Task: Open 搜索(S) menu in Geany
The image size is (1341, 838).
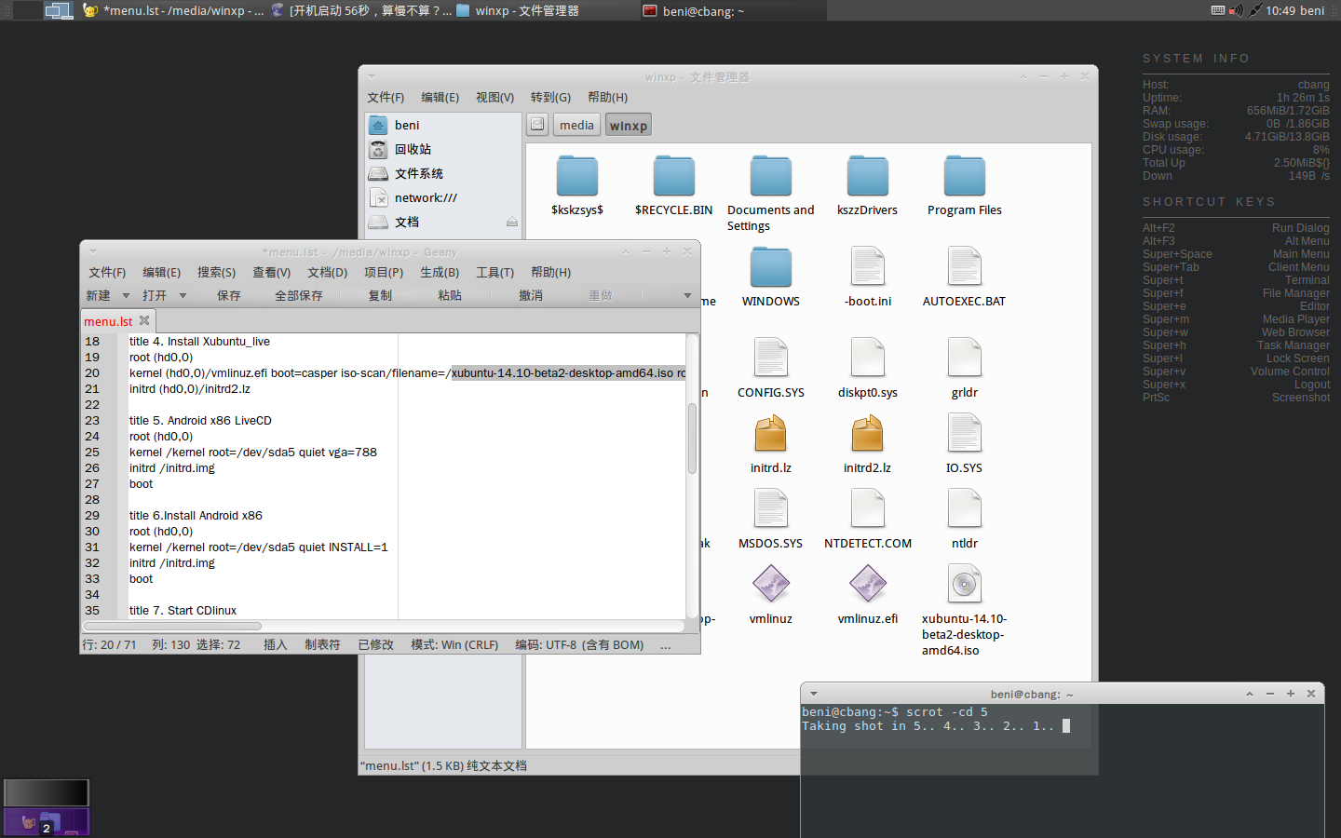Action: (216, 272)
